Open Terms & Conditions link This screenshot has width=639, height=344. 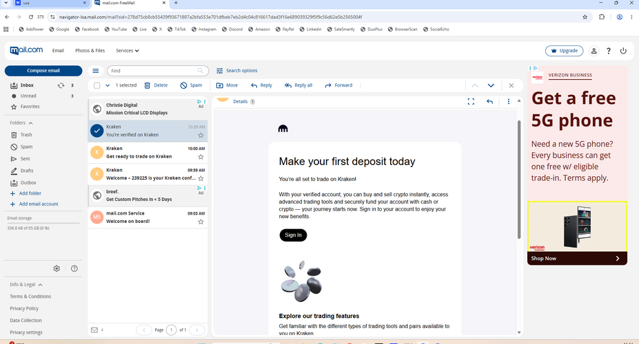tap(30, 297)
